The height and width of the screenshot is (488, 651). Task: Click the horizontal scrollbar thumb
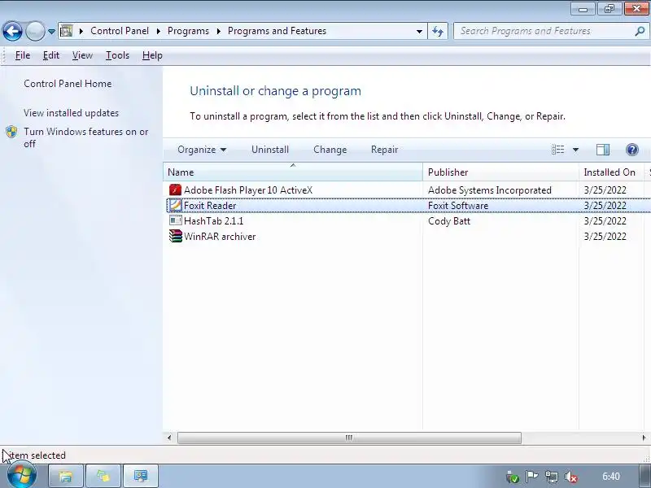point(349,438)
